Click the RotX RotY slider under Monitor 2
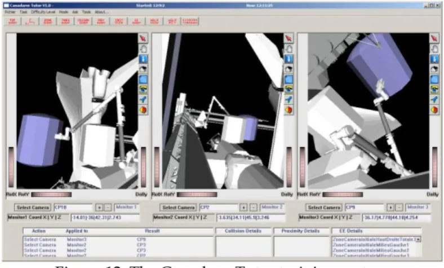 click(x=197, y=195)
